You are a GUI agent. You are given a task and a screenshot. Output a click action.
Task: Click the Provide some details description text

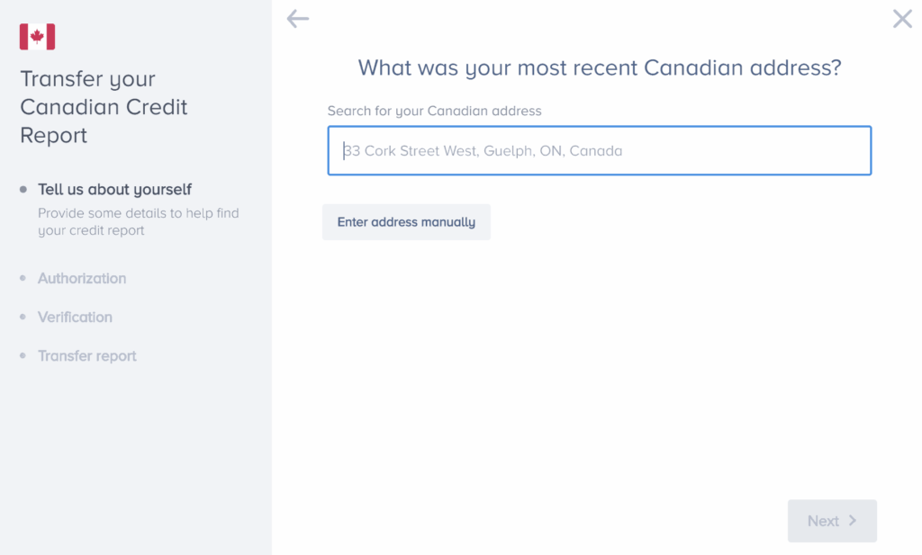click(138, 222)
